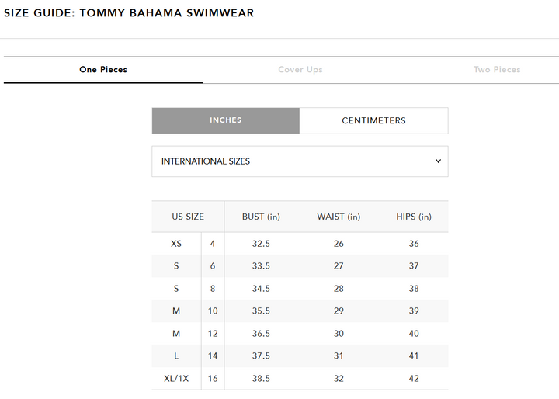Viewport: 559px width, 399px height.
Task: Select the Two Pieces tab
Action: 497,70
